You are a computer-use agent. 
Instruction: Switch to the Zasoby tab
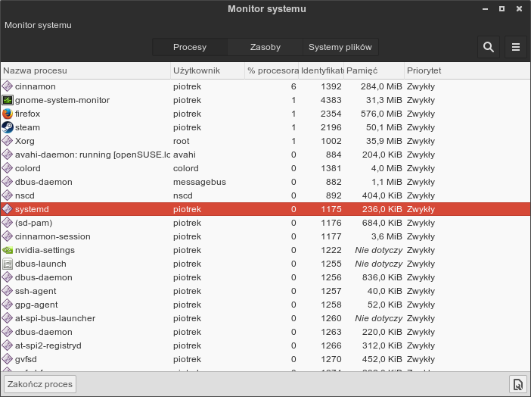point(265,47)
